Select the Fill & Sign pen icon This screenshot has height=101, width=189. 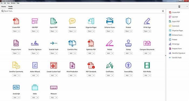tap(147, 21)
